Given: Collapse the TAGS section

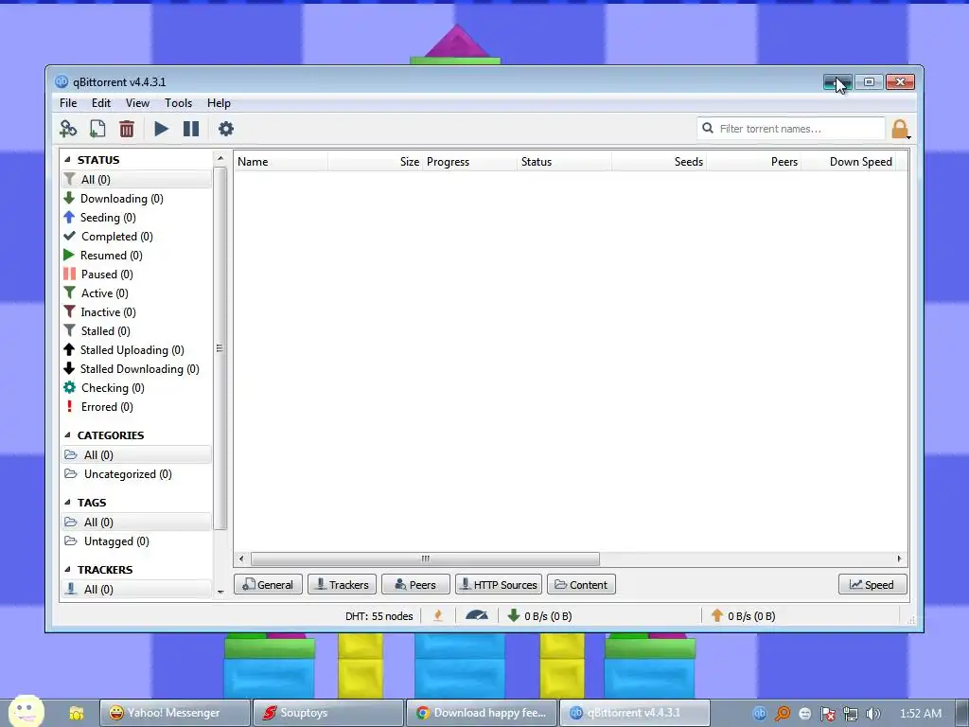Looking at the screenshot, I should point(67,502).
